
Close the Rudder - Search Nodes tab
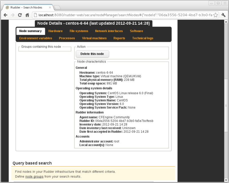(50, 7)
